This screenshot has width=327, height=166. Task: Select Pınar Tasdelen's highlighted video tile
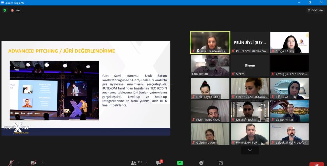point(210,42)
